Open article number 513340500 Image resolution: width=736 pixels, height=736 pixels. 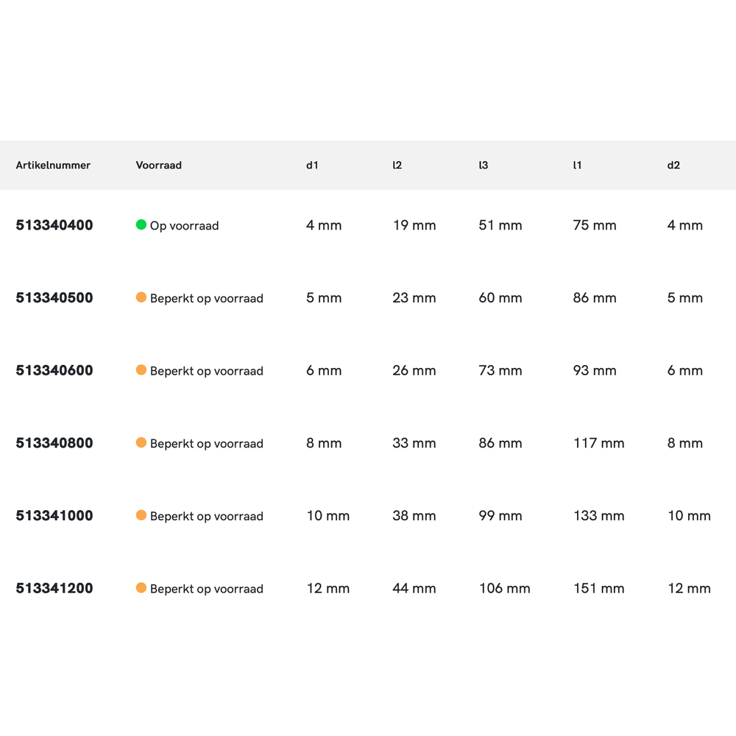(x=54, y=298)
